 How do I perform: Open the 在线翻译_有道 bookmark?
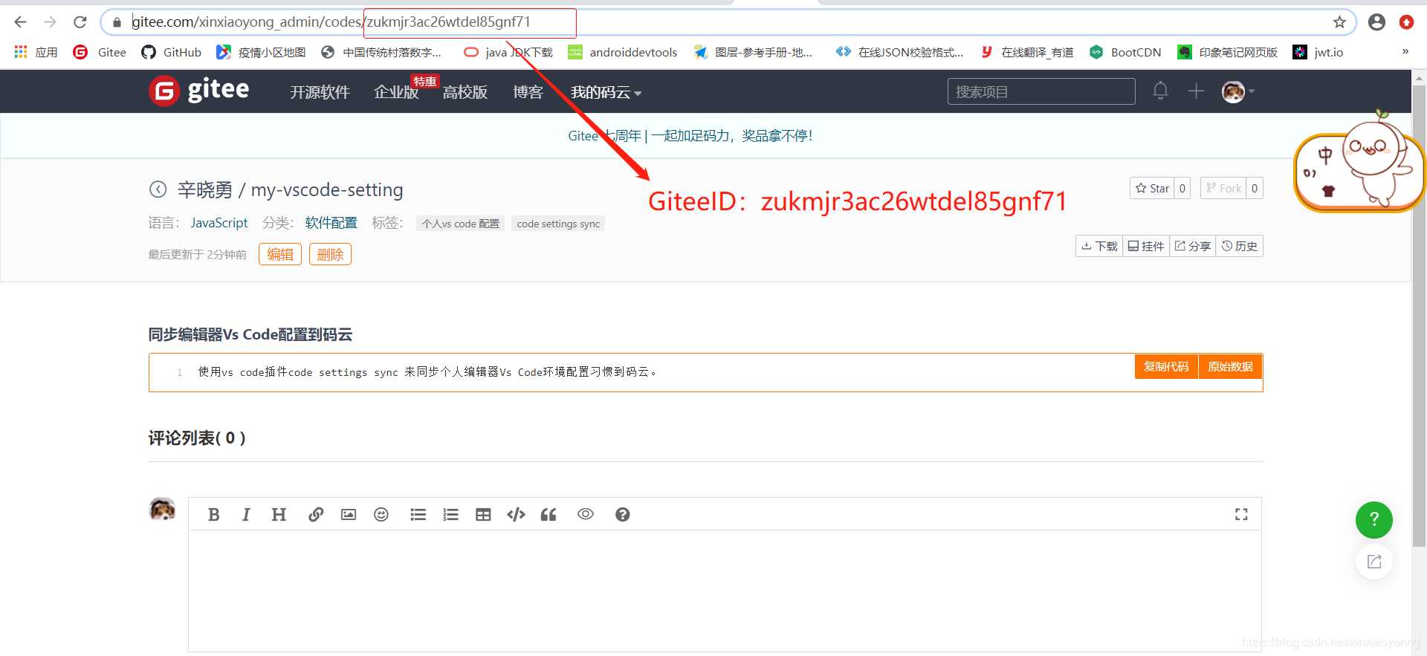click(x=1027, y=52)
